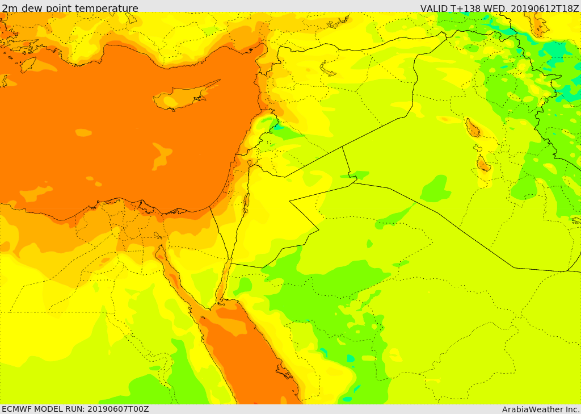The height and width of the screenshot is (414, 581).
Task: Click the 'ArabiaWeather Inc' credit text
Action: click(x=541, y=409)
